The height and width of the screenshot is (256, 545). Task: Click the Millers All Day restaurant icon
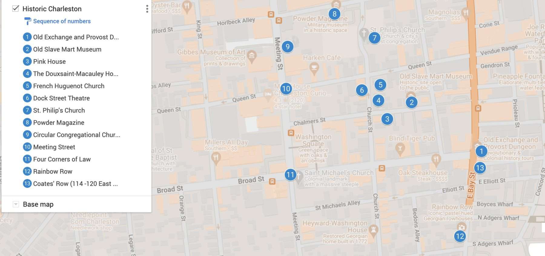coord(216,158)
